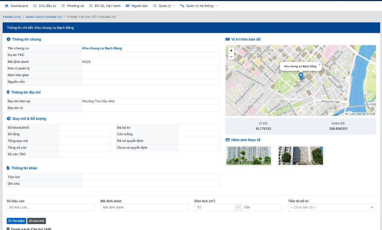Click the map icon beside Vị trí trên bản đồ
The width and height of the screenshot is (382, 230).
228,39
